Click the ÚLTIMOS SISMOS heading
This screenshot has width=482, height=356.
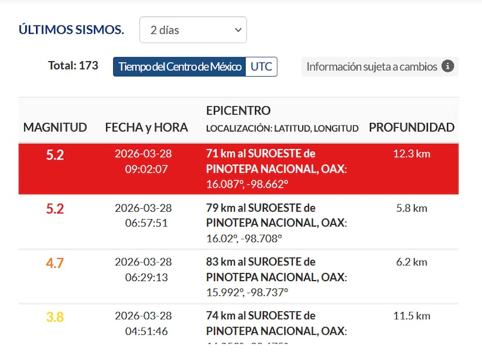71,28
